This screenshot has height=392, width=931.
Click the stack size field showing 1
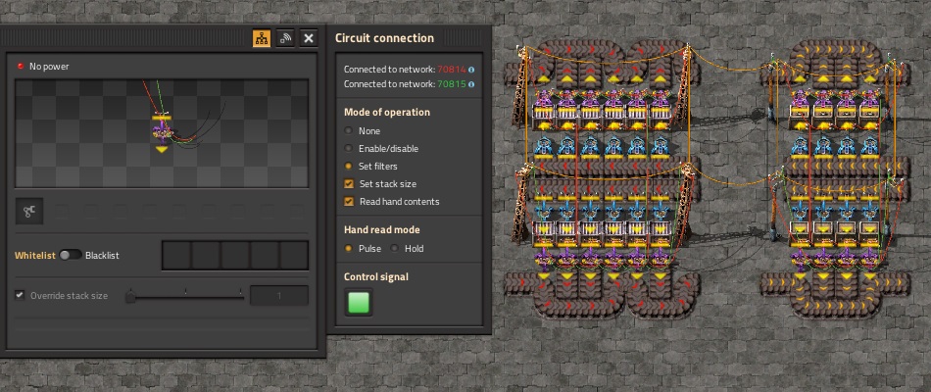pos(279,296)
